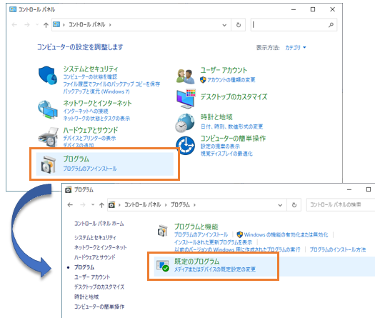
Task: Open the カテゴリ view dropdown
Action: [296, 48]
